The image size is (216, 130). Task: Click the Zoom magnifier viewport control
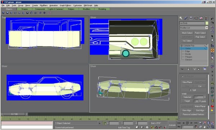(x=201, y=123)
